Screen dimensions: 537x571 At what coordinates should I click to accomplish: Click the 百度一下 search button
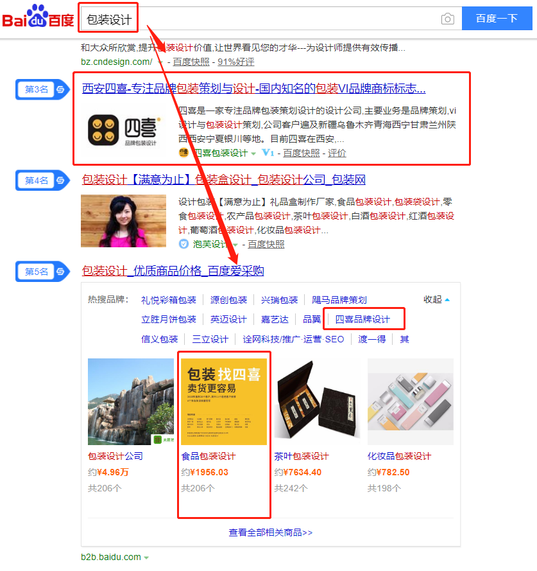click(497, 18)
